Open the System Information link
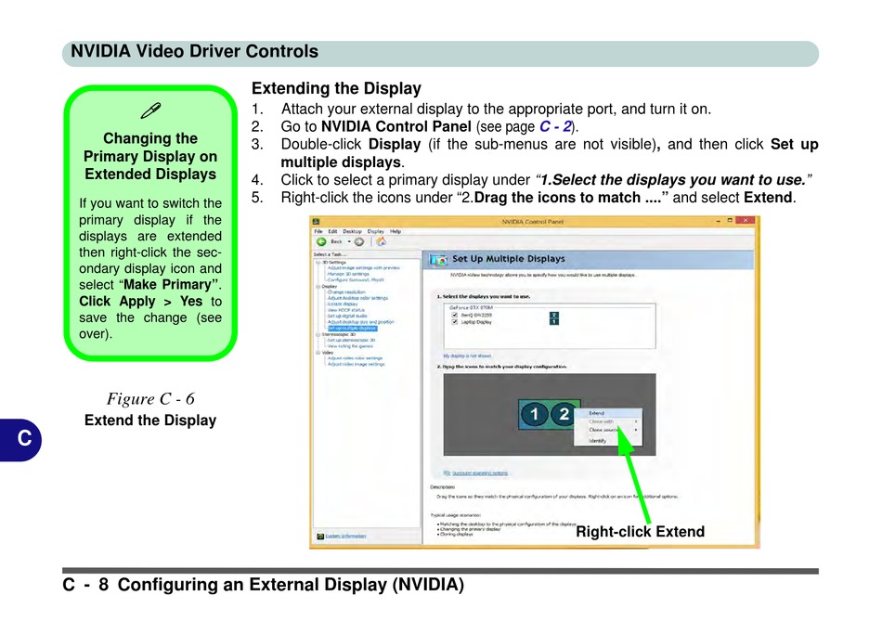The image size is (882, 621). [345, 536]
